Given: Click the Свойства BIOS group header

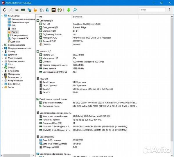Looking at the screenshot, I should click(x=45, y=137).
